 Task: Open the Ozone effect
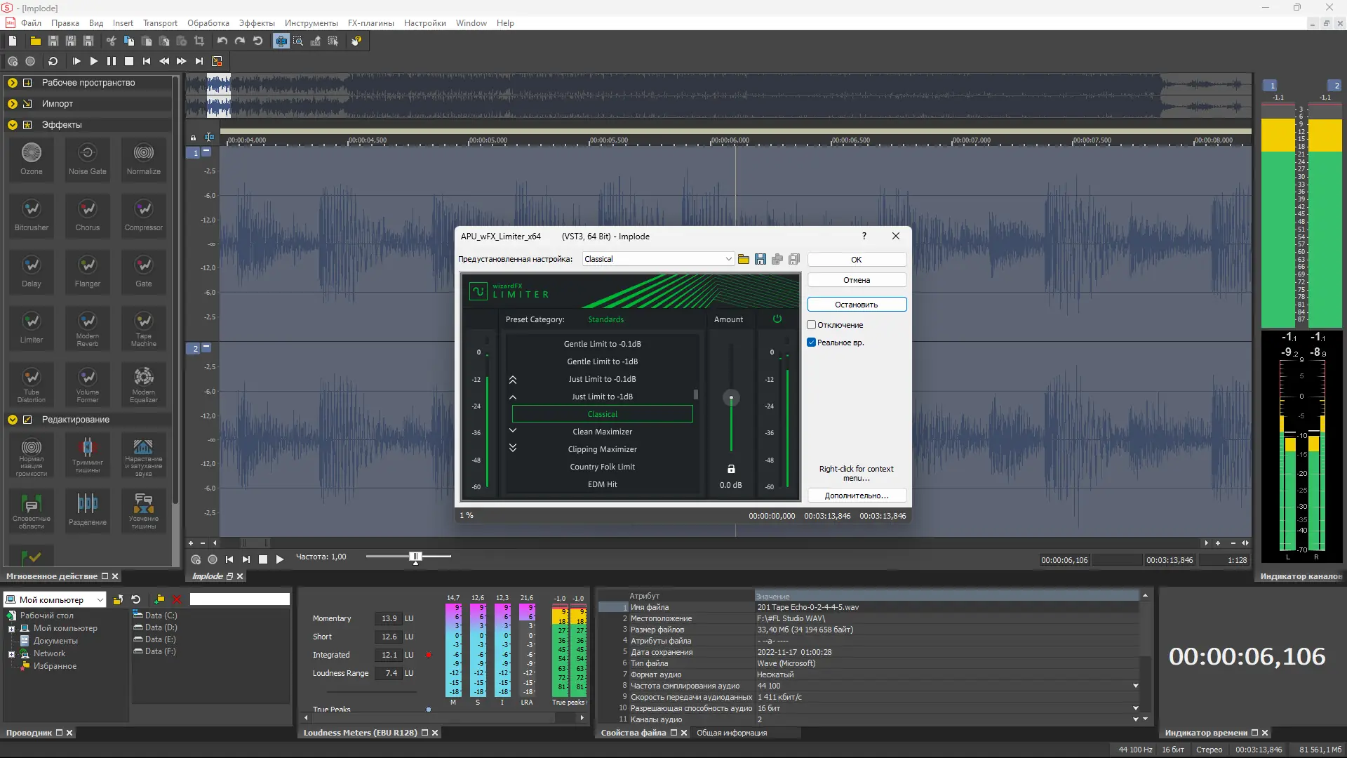click(x=32, y=158)
